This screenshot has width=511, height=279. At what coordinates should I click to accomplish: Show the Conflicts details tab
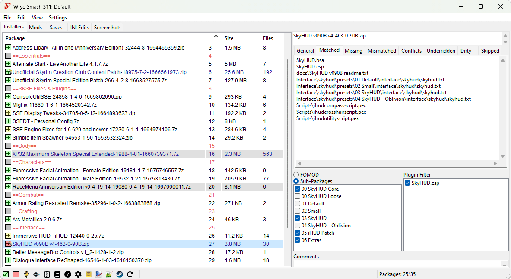[411, 51]
